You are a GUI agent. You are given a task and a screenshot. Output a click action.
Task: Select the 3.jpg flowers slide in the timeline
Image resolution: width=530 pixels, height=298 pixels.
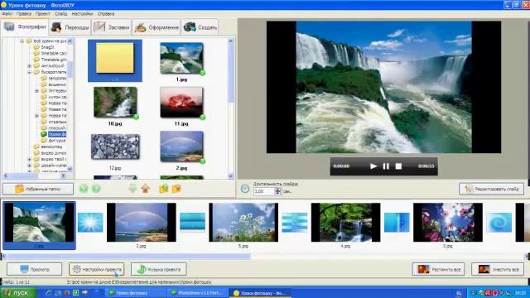(447, 223)
